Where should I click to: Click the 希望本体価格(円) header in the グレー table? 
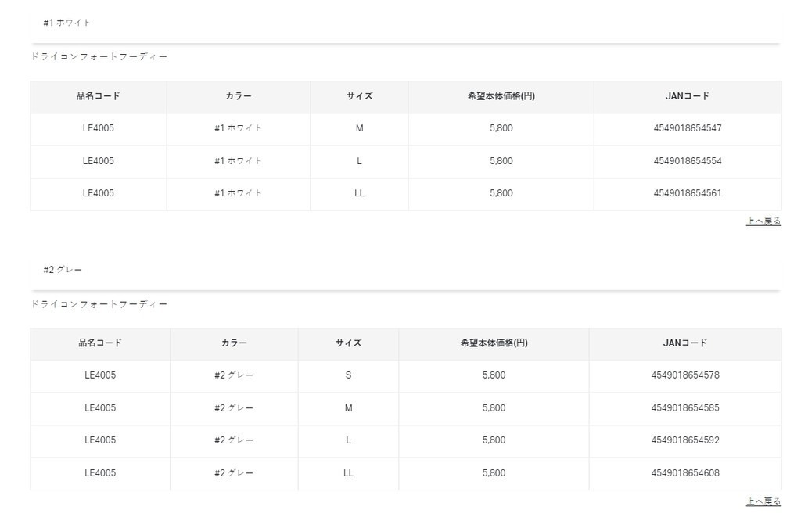(x=494, y=343)
